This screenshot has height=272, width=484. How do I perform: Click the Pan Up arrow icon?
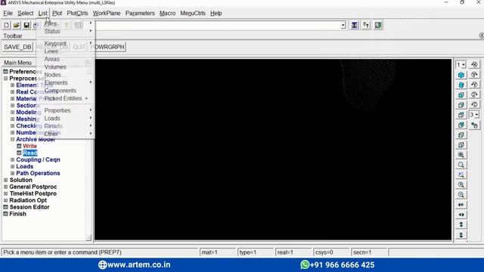pos(461,224)
